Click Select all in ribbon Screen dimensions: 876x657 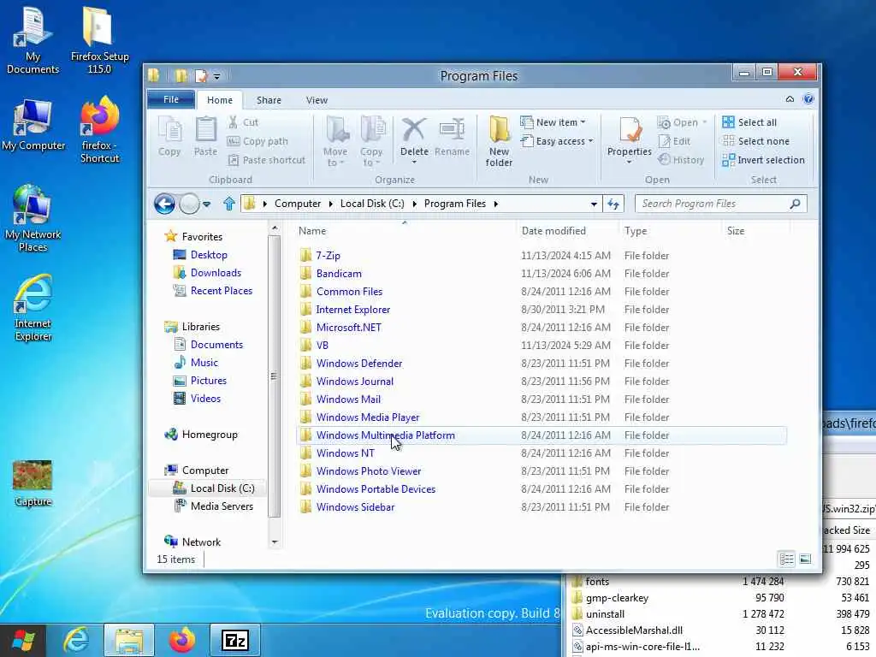click(749, 122)
